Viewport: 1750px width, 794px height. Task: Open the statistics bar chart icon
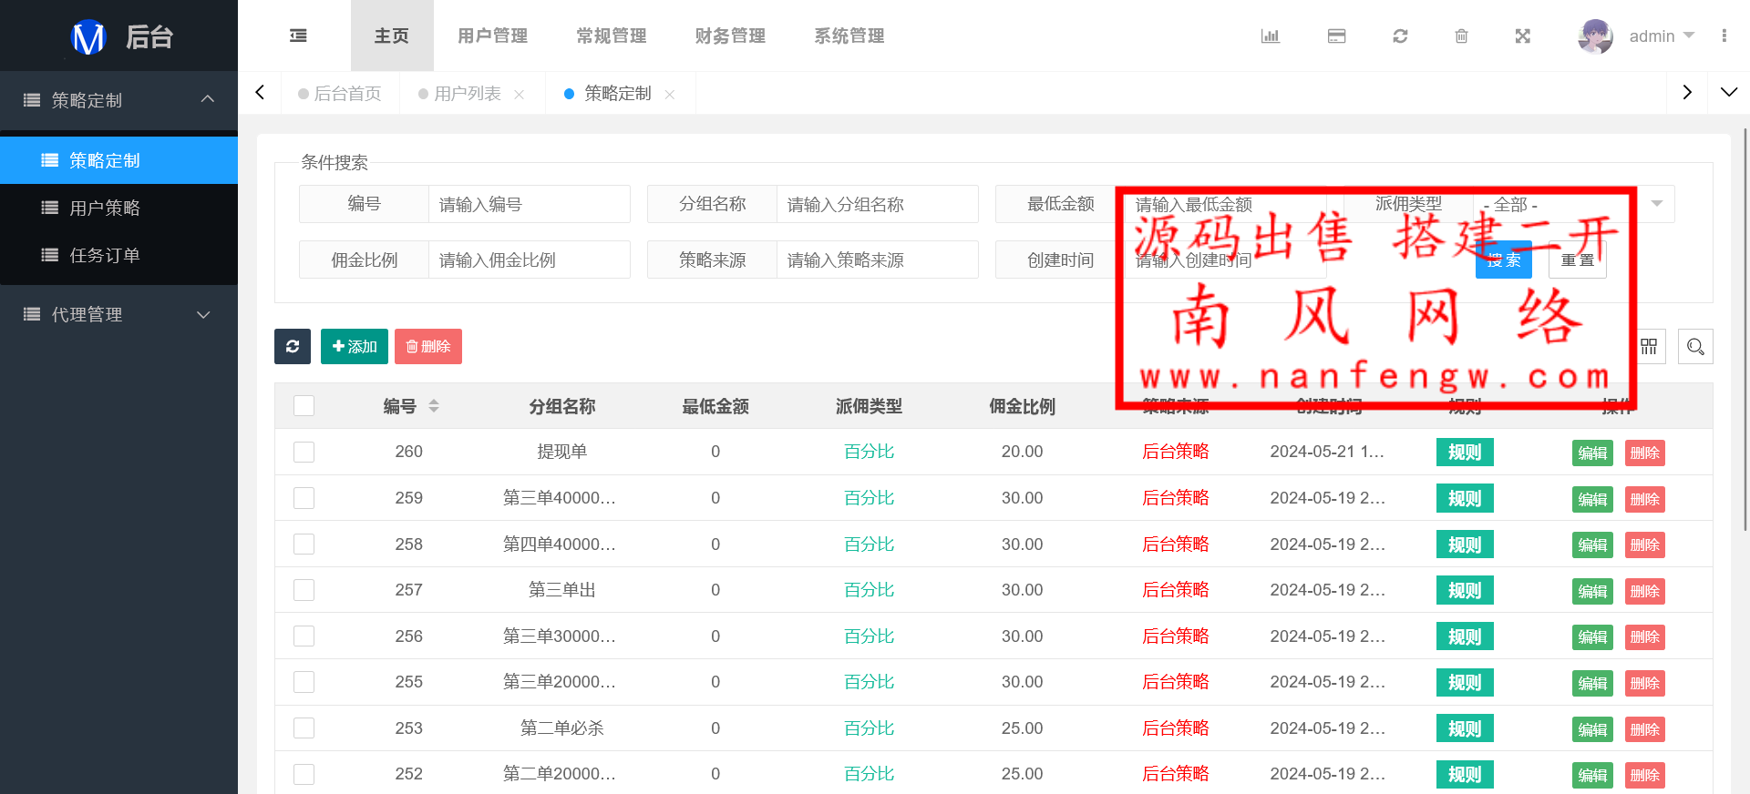[x=1270, y=36]
